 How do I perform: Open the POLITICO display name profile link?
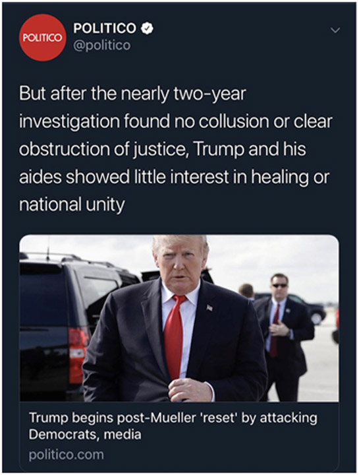[x=105, y=28]
